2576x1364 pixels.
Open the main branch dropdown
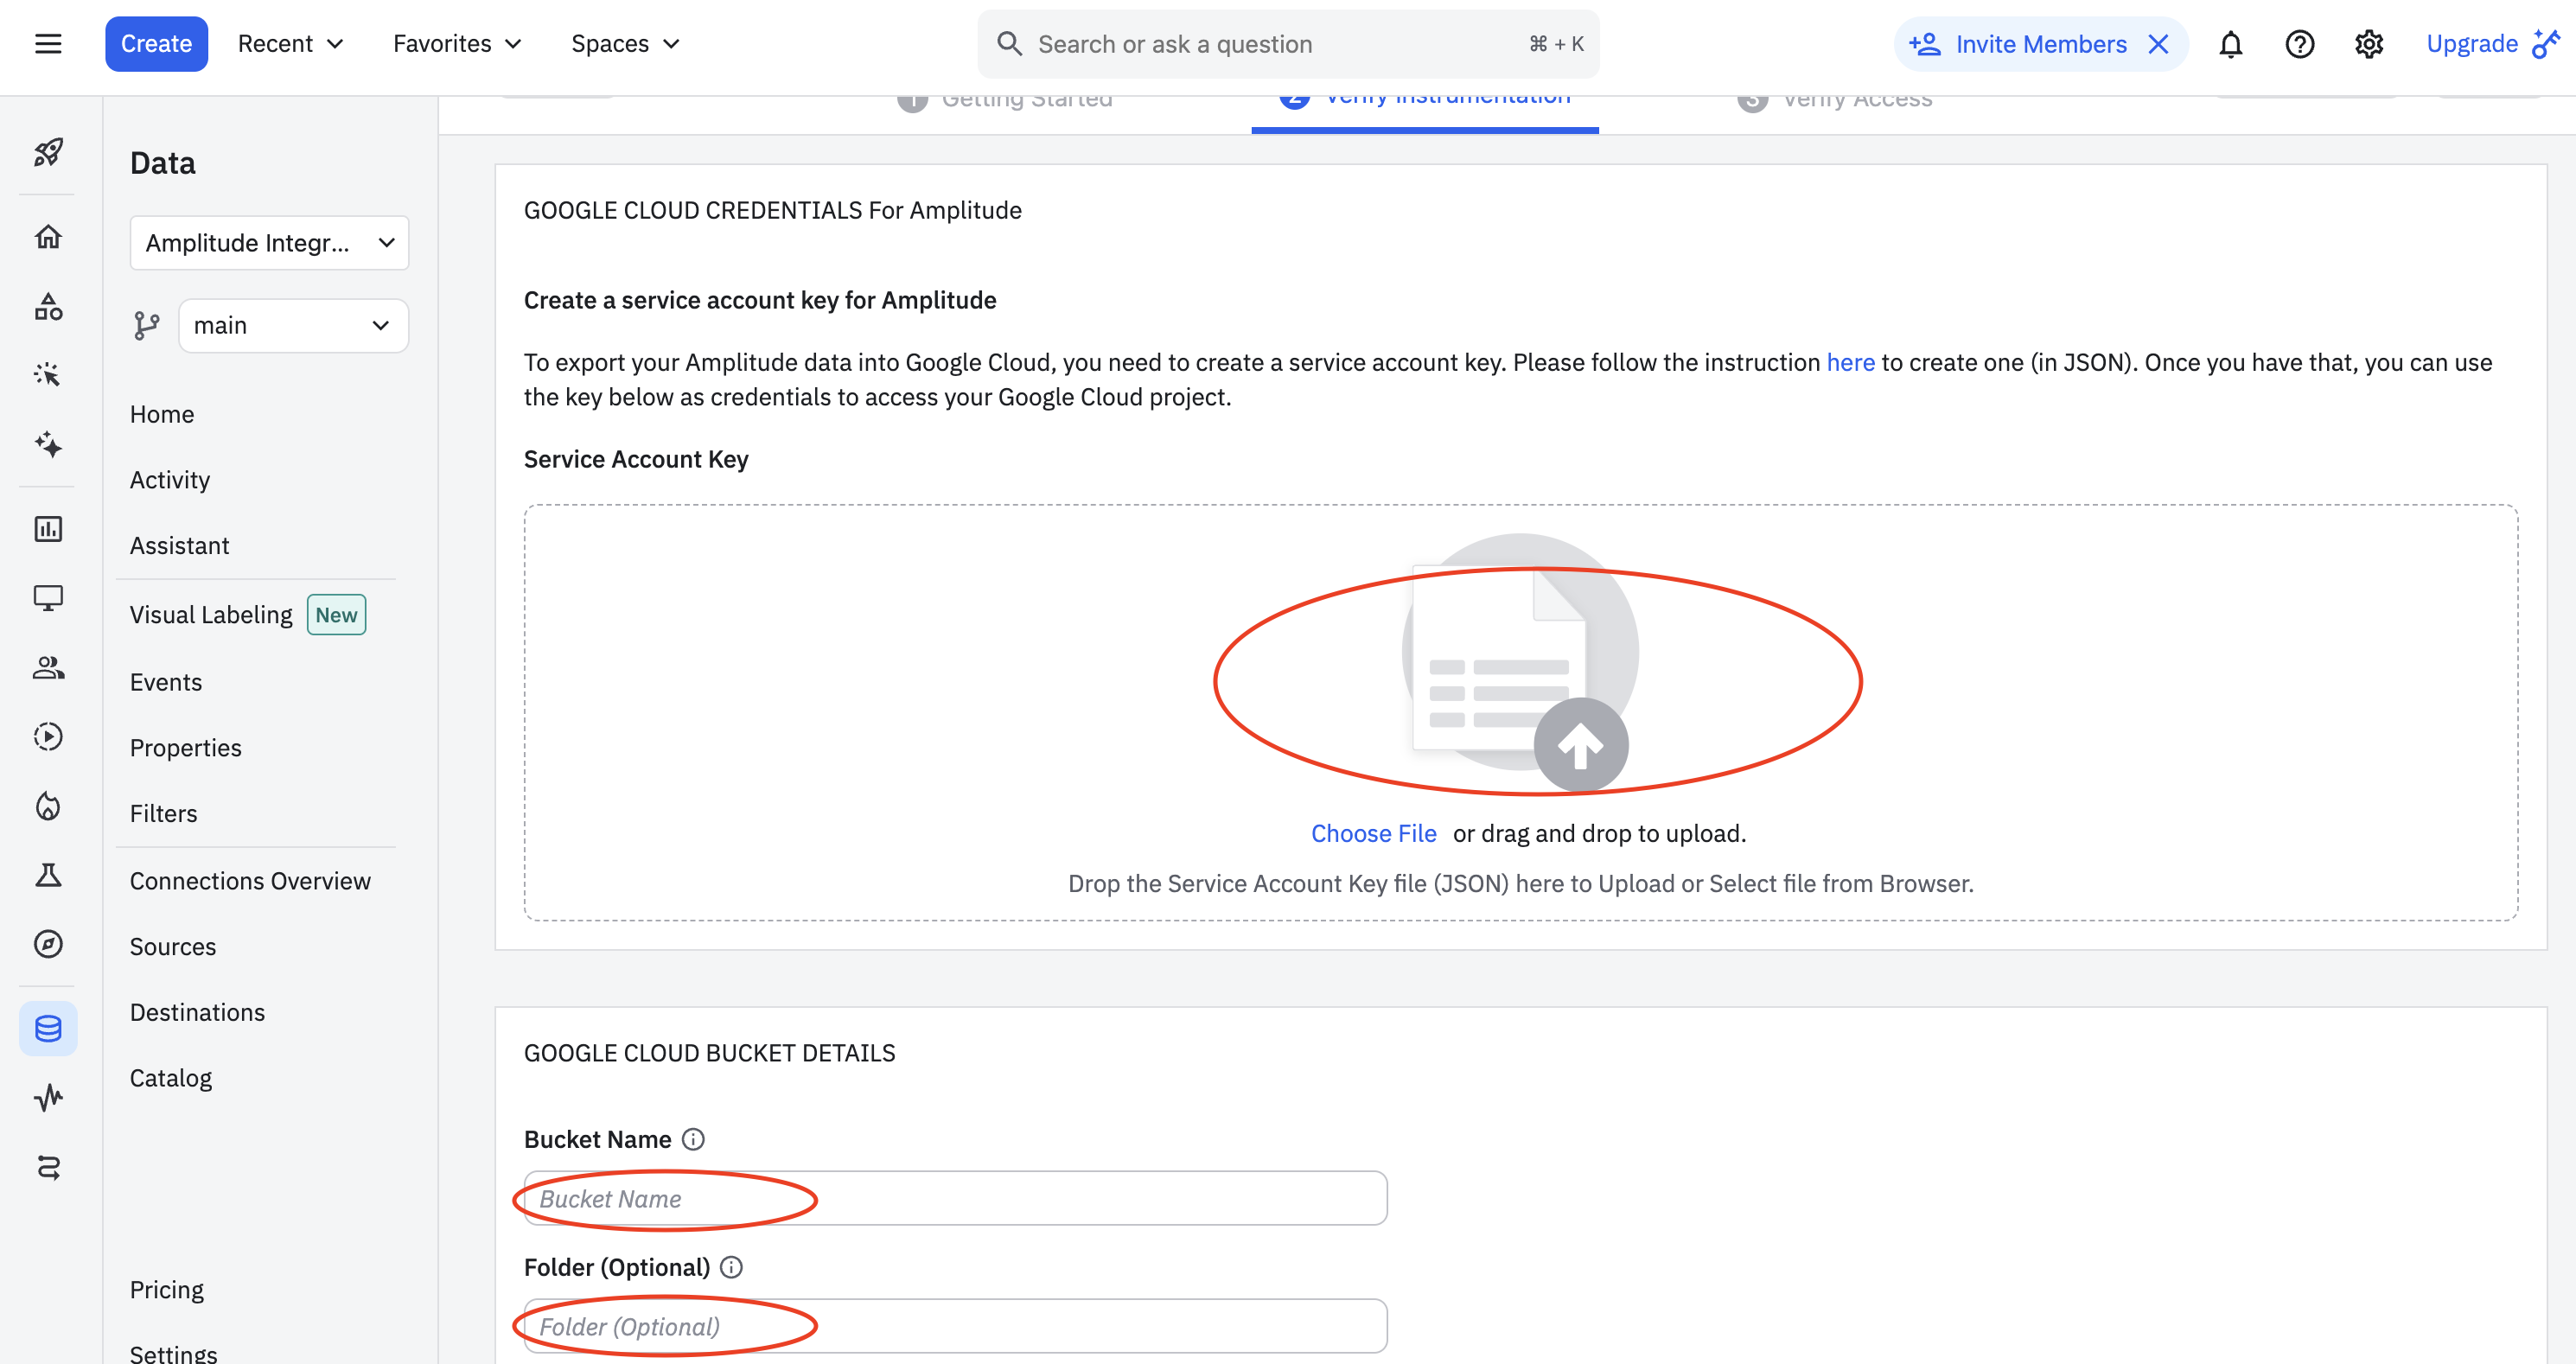292,326
